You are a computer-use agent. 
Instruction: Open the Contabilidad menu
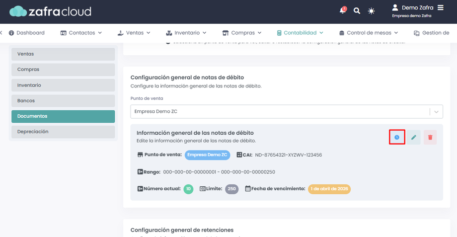[300, 33]
